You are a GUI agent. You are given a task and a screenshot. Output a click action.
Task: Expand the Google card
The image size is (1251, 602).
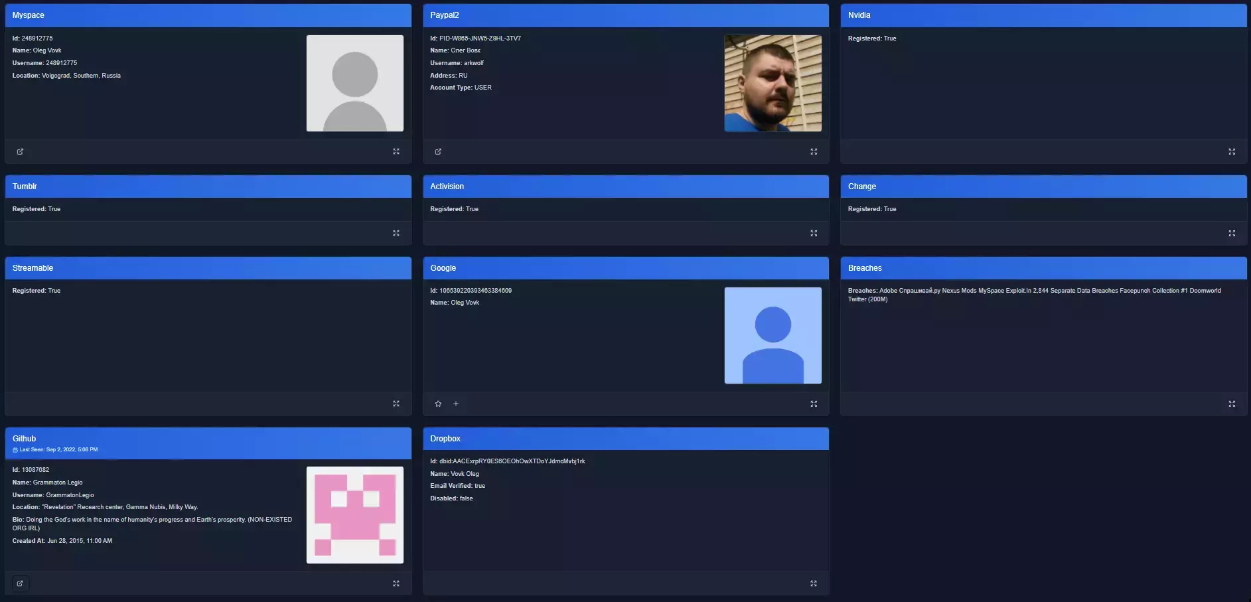(814, 404)
